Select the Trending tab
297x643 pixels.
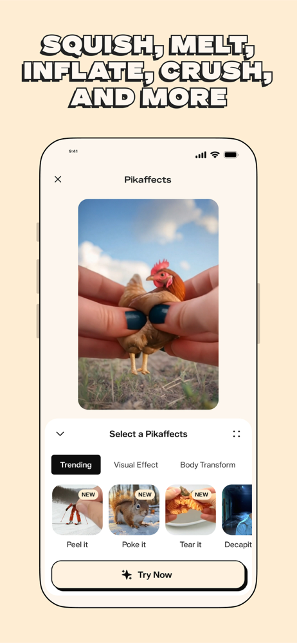pyautogui.click(x=76, y=465)
